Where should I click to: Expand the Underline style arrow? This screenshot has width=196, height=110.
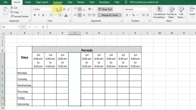point(46,15)
